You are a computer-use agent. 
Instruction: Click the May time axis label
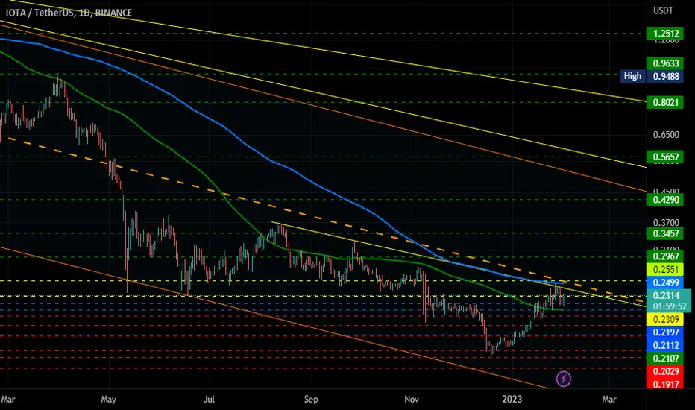pos(109,400)
